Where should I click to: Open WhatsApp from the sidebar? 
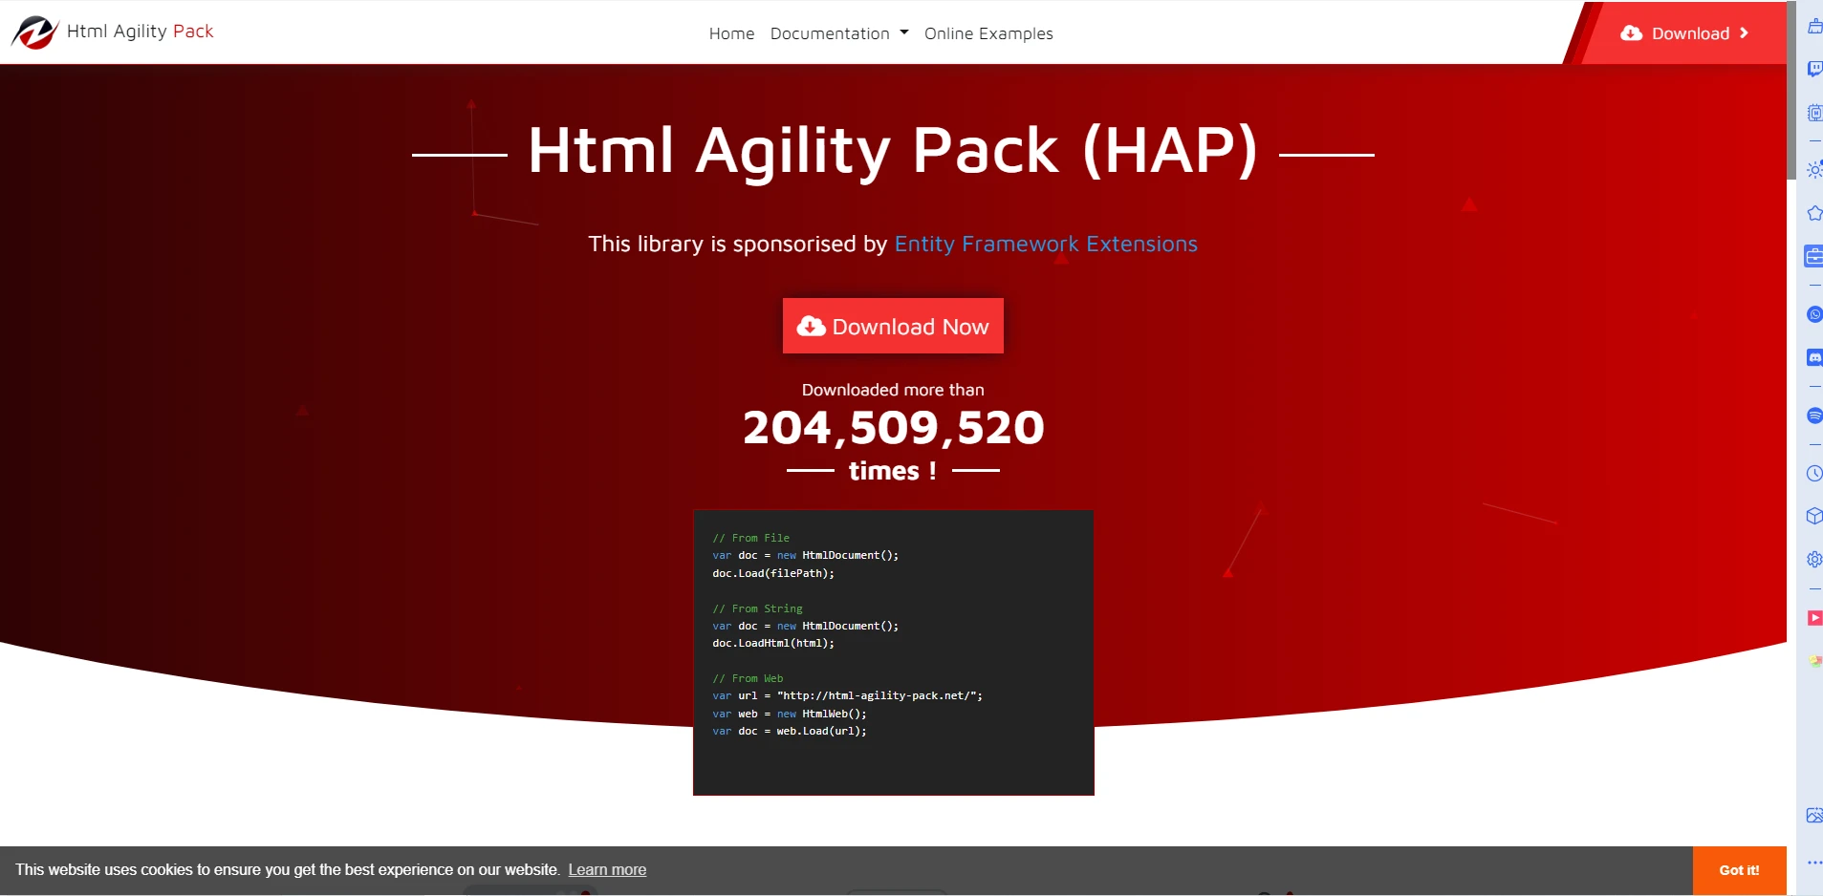point(1814,314)
